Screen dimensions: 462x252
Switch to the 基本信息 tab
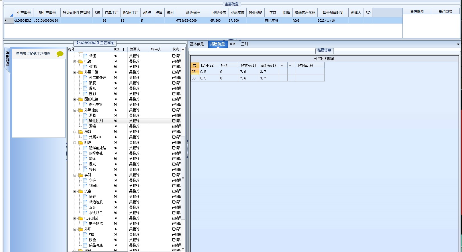(x=197, y=44)
